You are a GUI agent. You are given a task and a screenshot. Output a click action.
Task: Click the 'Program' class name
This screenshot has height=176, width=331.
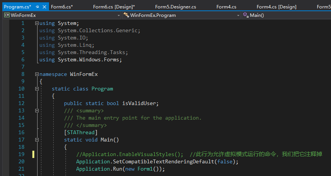tap(102, 89)
